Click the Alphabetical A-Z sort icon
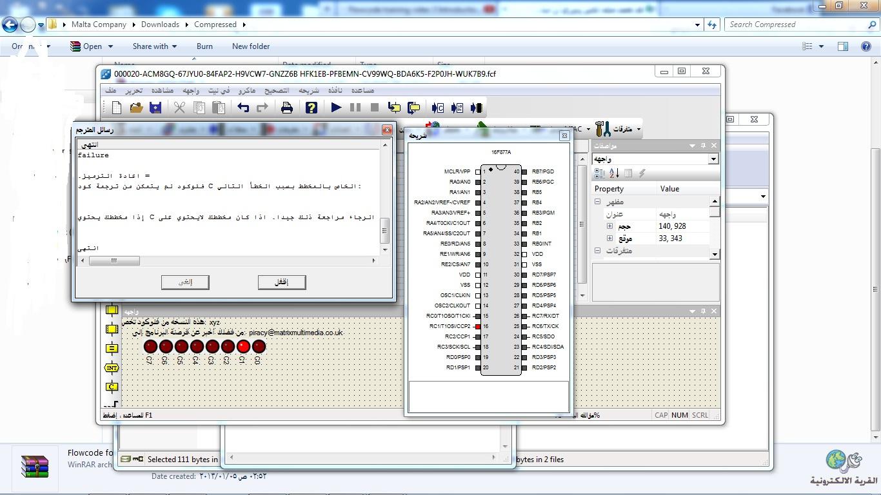Viewport: 881px width, 495px height. tap(613, 173)
